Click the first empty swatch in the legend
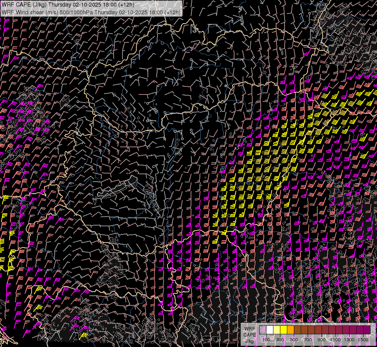 [x=263, y=330]
